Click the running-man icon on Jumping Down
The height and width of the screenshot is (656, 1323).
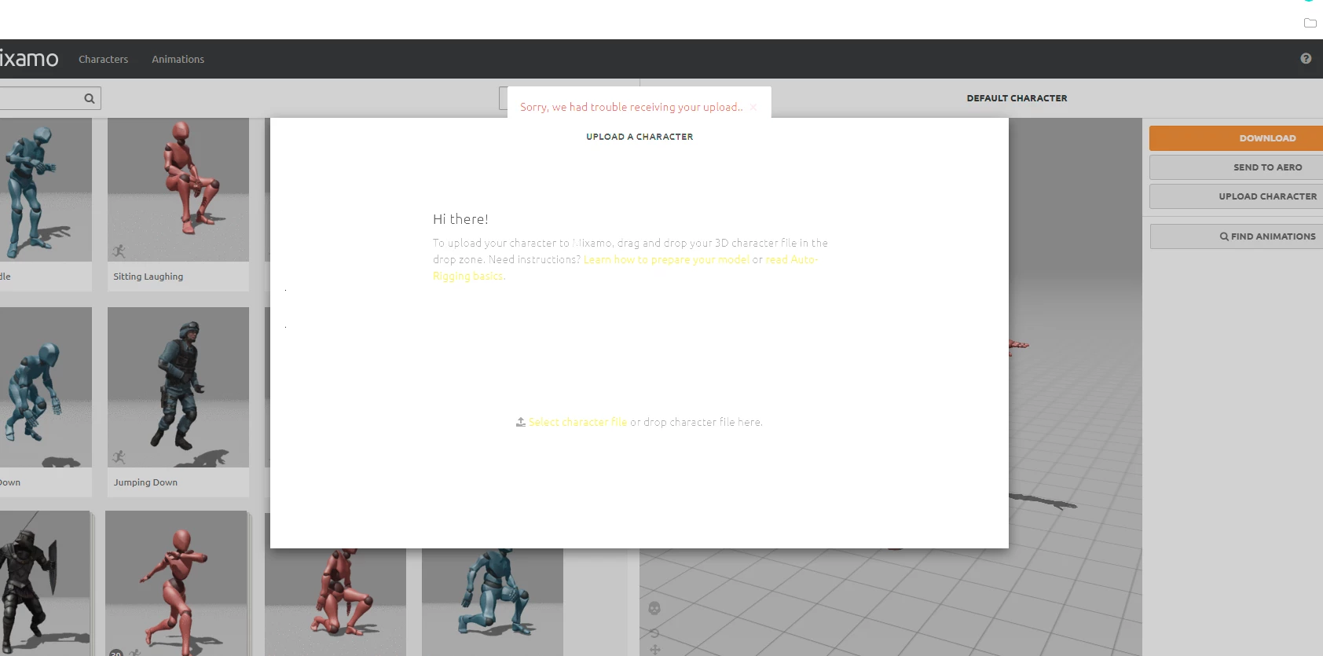119,457
